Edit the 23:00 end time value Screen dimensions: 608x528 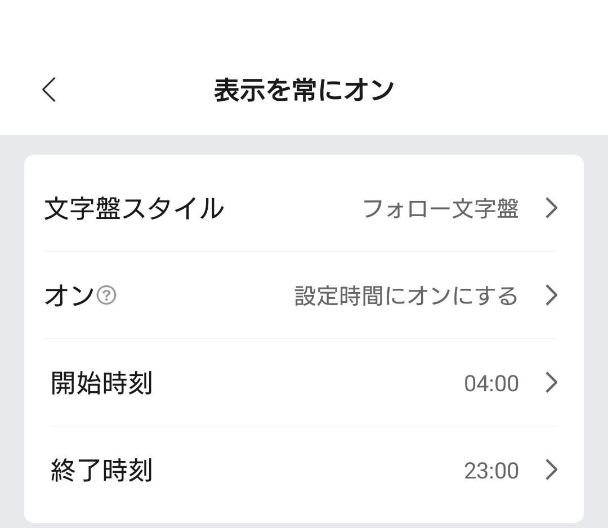491,471
